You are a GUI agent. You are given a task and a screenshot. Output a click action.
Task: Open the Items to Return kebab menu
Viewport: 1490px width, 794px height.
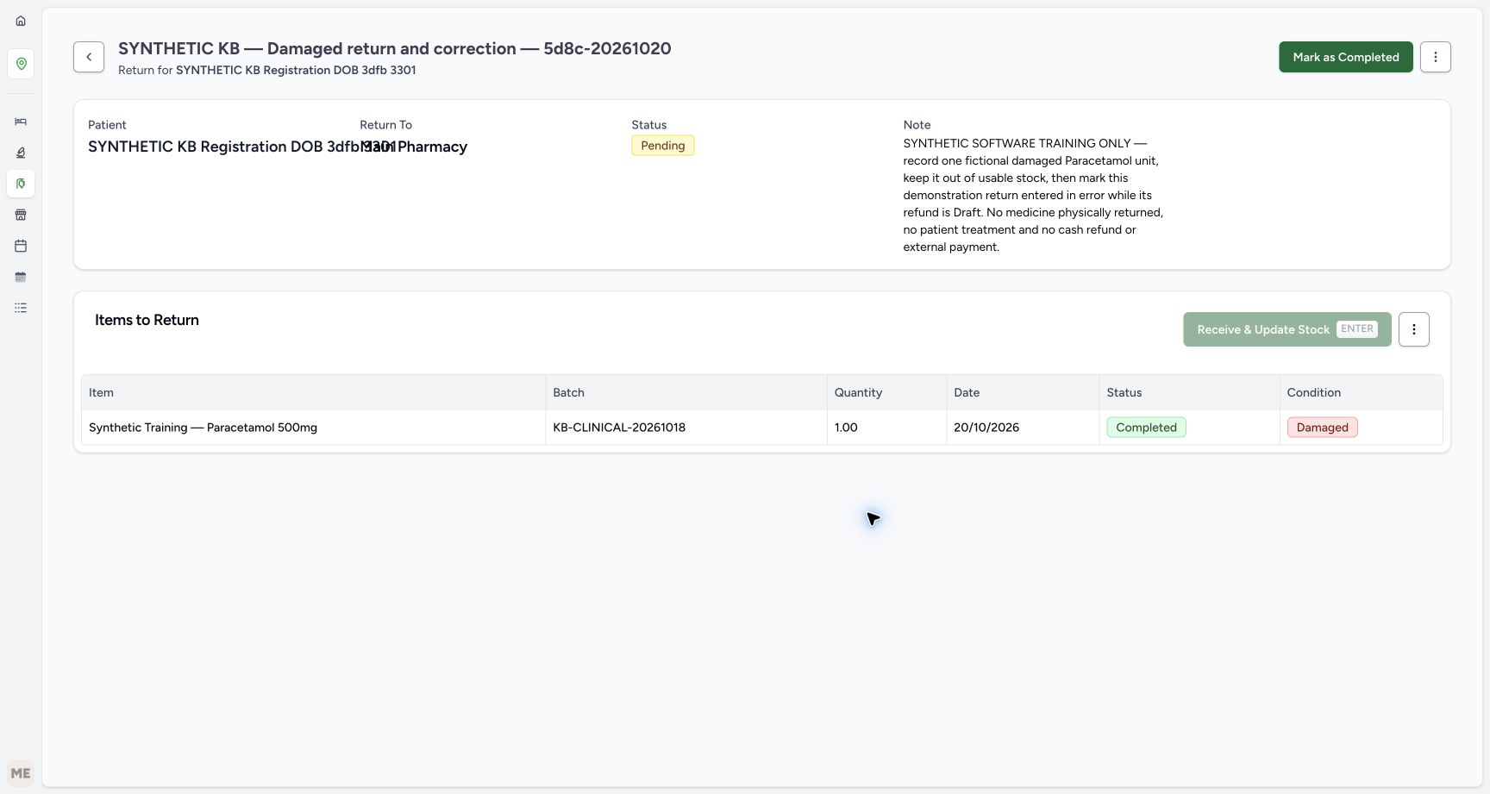click(x=1413, y=329)
